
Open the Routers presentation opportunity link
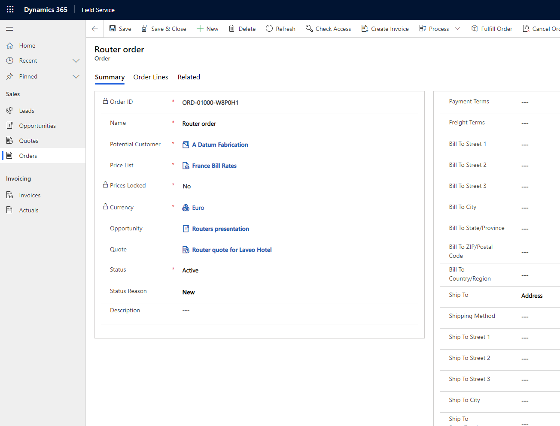[x=220, y=229]
